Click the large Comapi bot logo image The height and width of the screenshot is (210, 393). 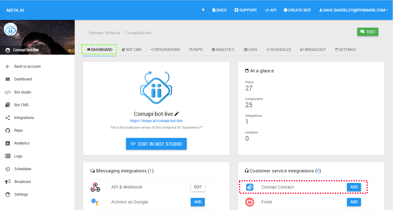156,88
